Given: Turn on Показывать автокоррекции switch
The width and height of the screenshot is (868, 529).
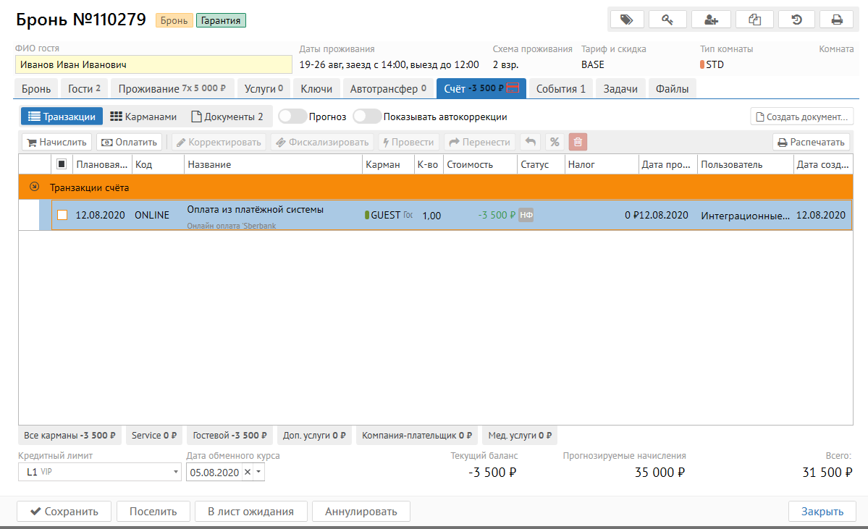Looking at the screenshot, I should click(x=366, y=117).
